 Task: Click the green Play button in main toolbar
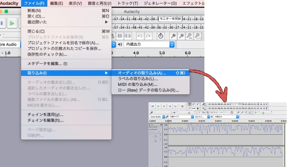12,23
